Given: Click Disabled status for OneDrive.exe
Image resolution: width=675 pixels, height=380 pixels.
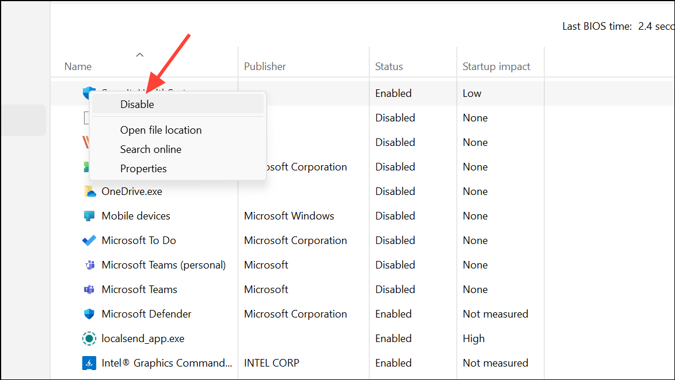Looking at the screenshot, I should tap(395, 191).
